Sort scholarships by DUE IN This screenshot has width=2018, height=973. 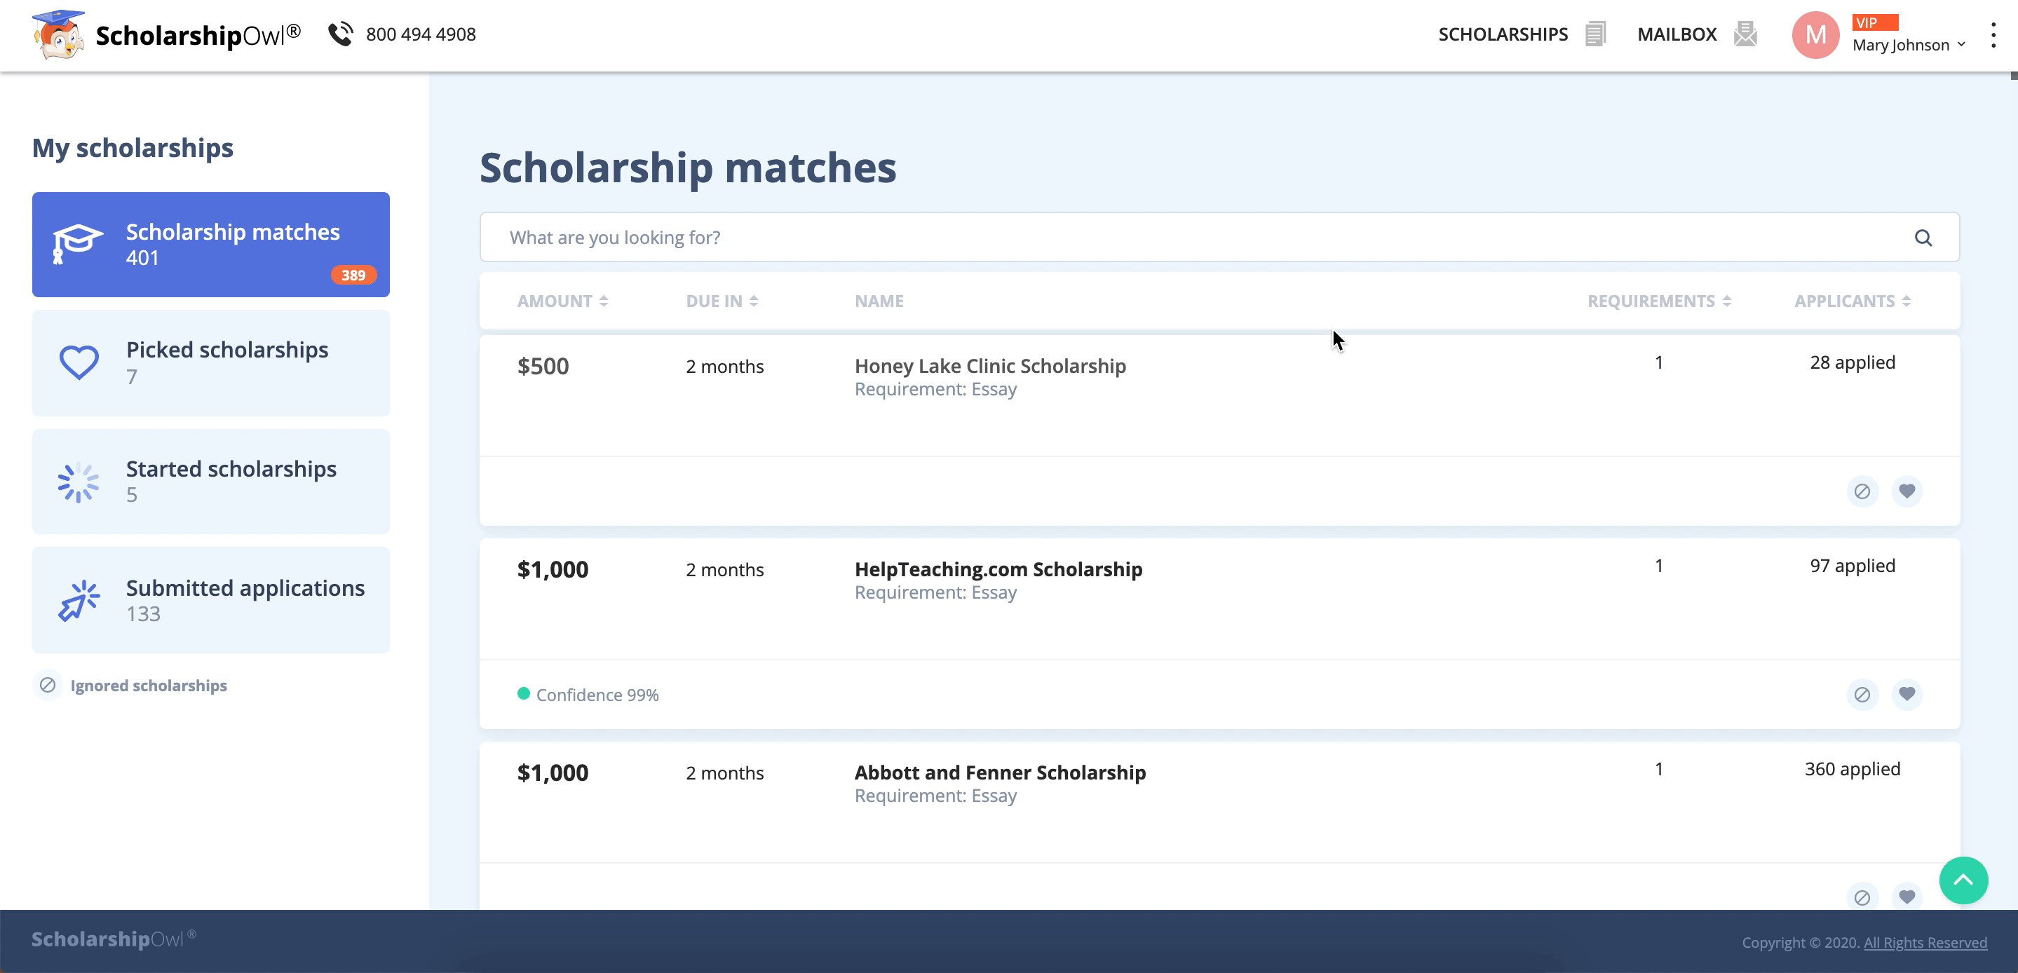point(720,300)
